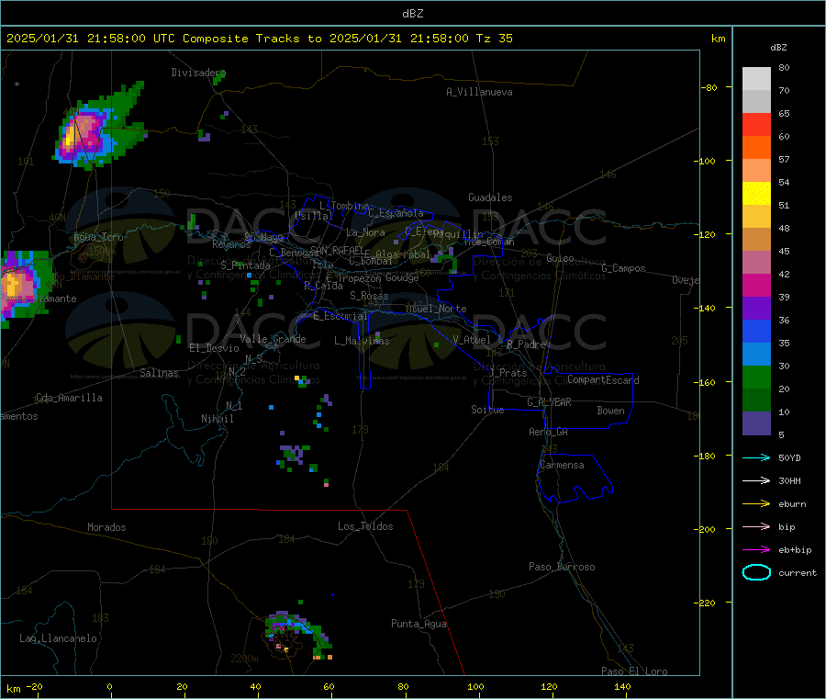Click the 140 tick label on the bottom axis
Viewport: 826px width, 699px height.
tap(622, 686)
